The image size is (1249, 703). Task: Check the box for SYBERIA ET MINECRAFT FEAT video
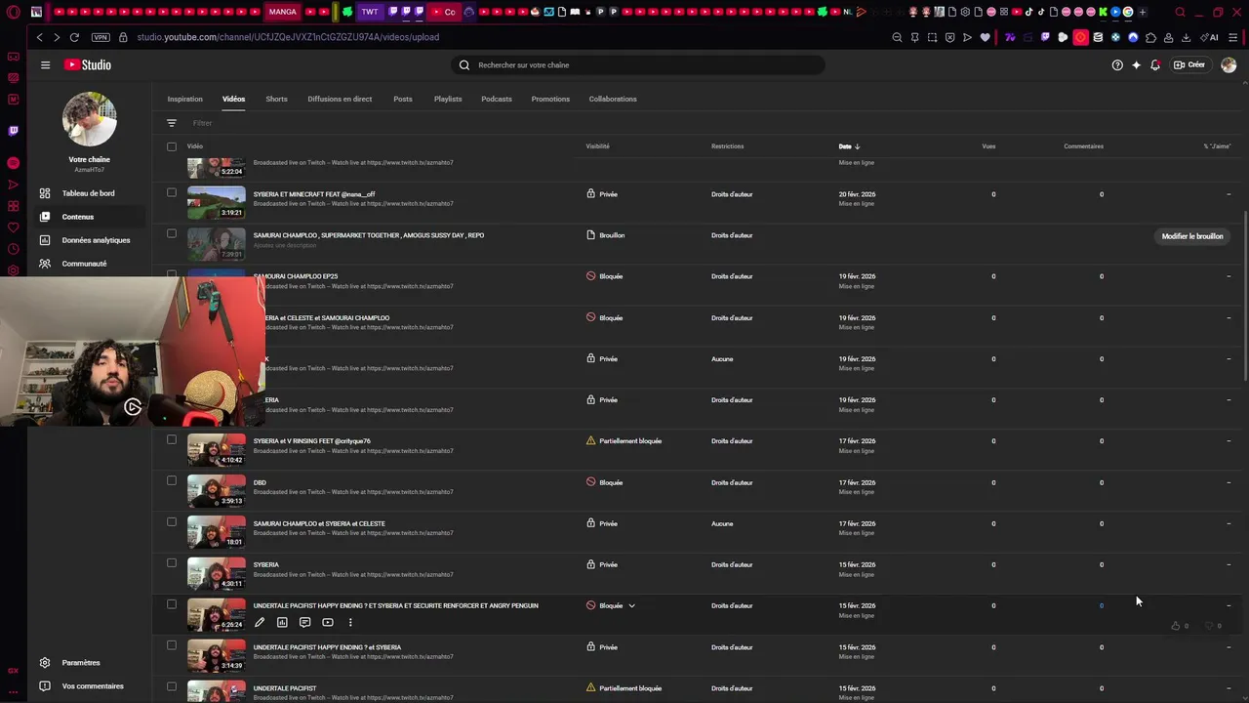click(x=172, y=192)
